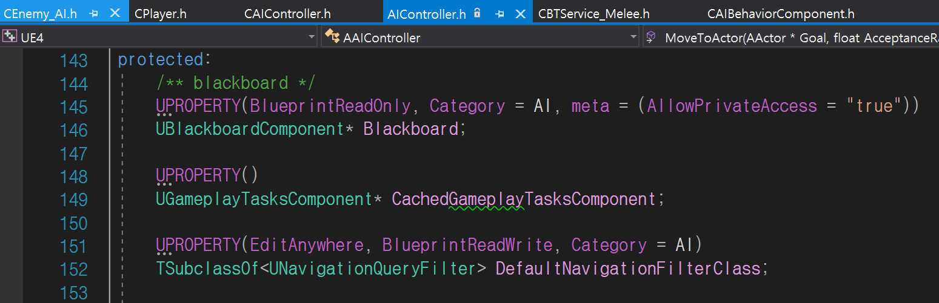Click 'CachedGameplayTasksComponent' variable name
This screenshot has width=939, height=303.
tap(524, 198)
